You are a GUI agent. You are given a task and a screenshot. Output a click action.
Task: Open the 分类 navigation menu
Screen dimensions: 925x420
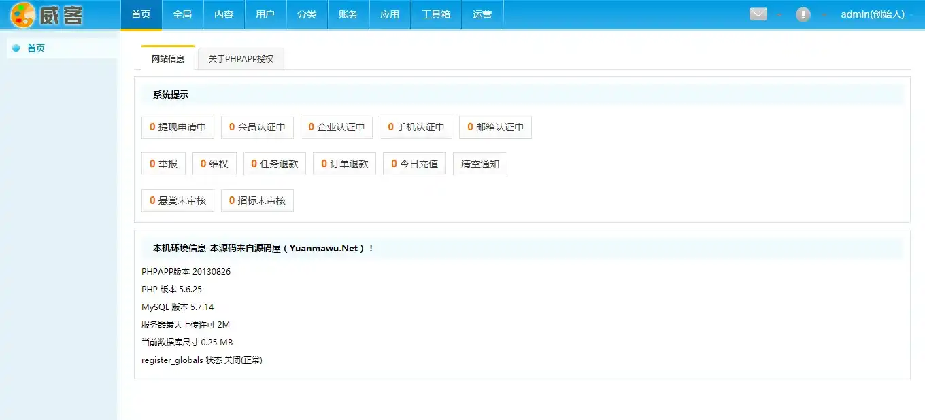(x=307, y=15)
